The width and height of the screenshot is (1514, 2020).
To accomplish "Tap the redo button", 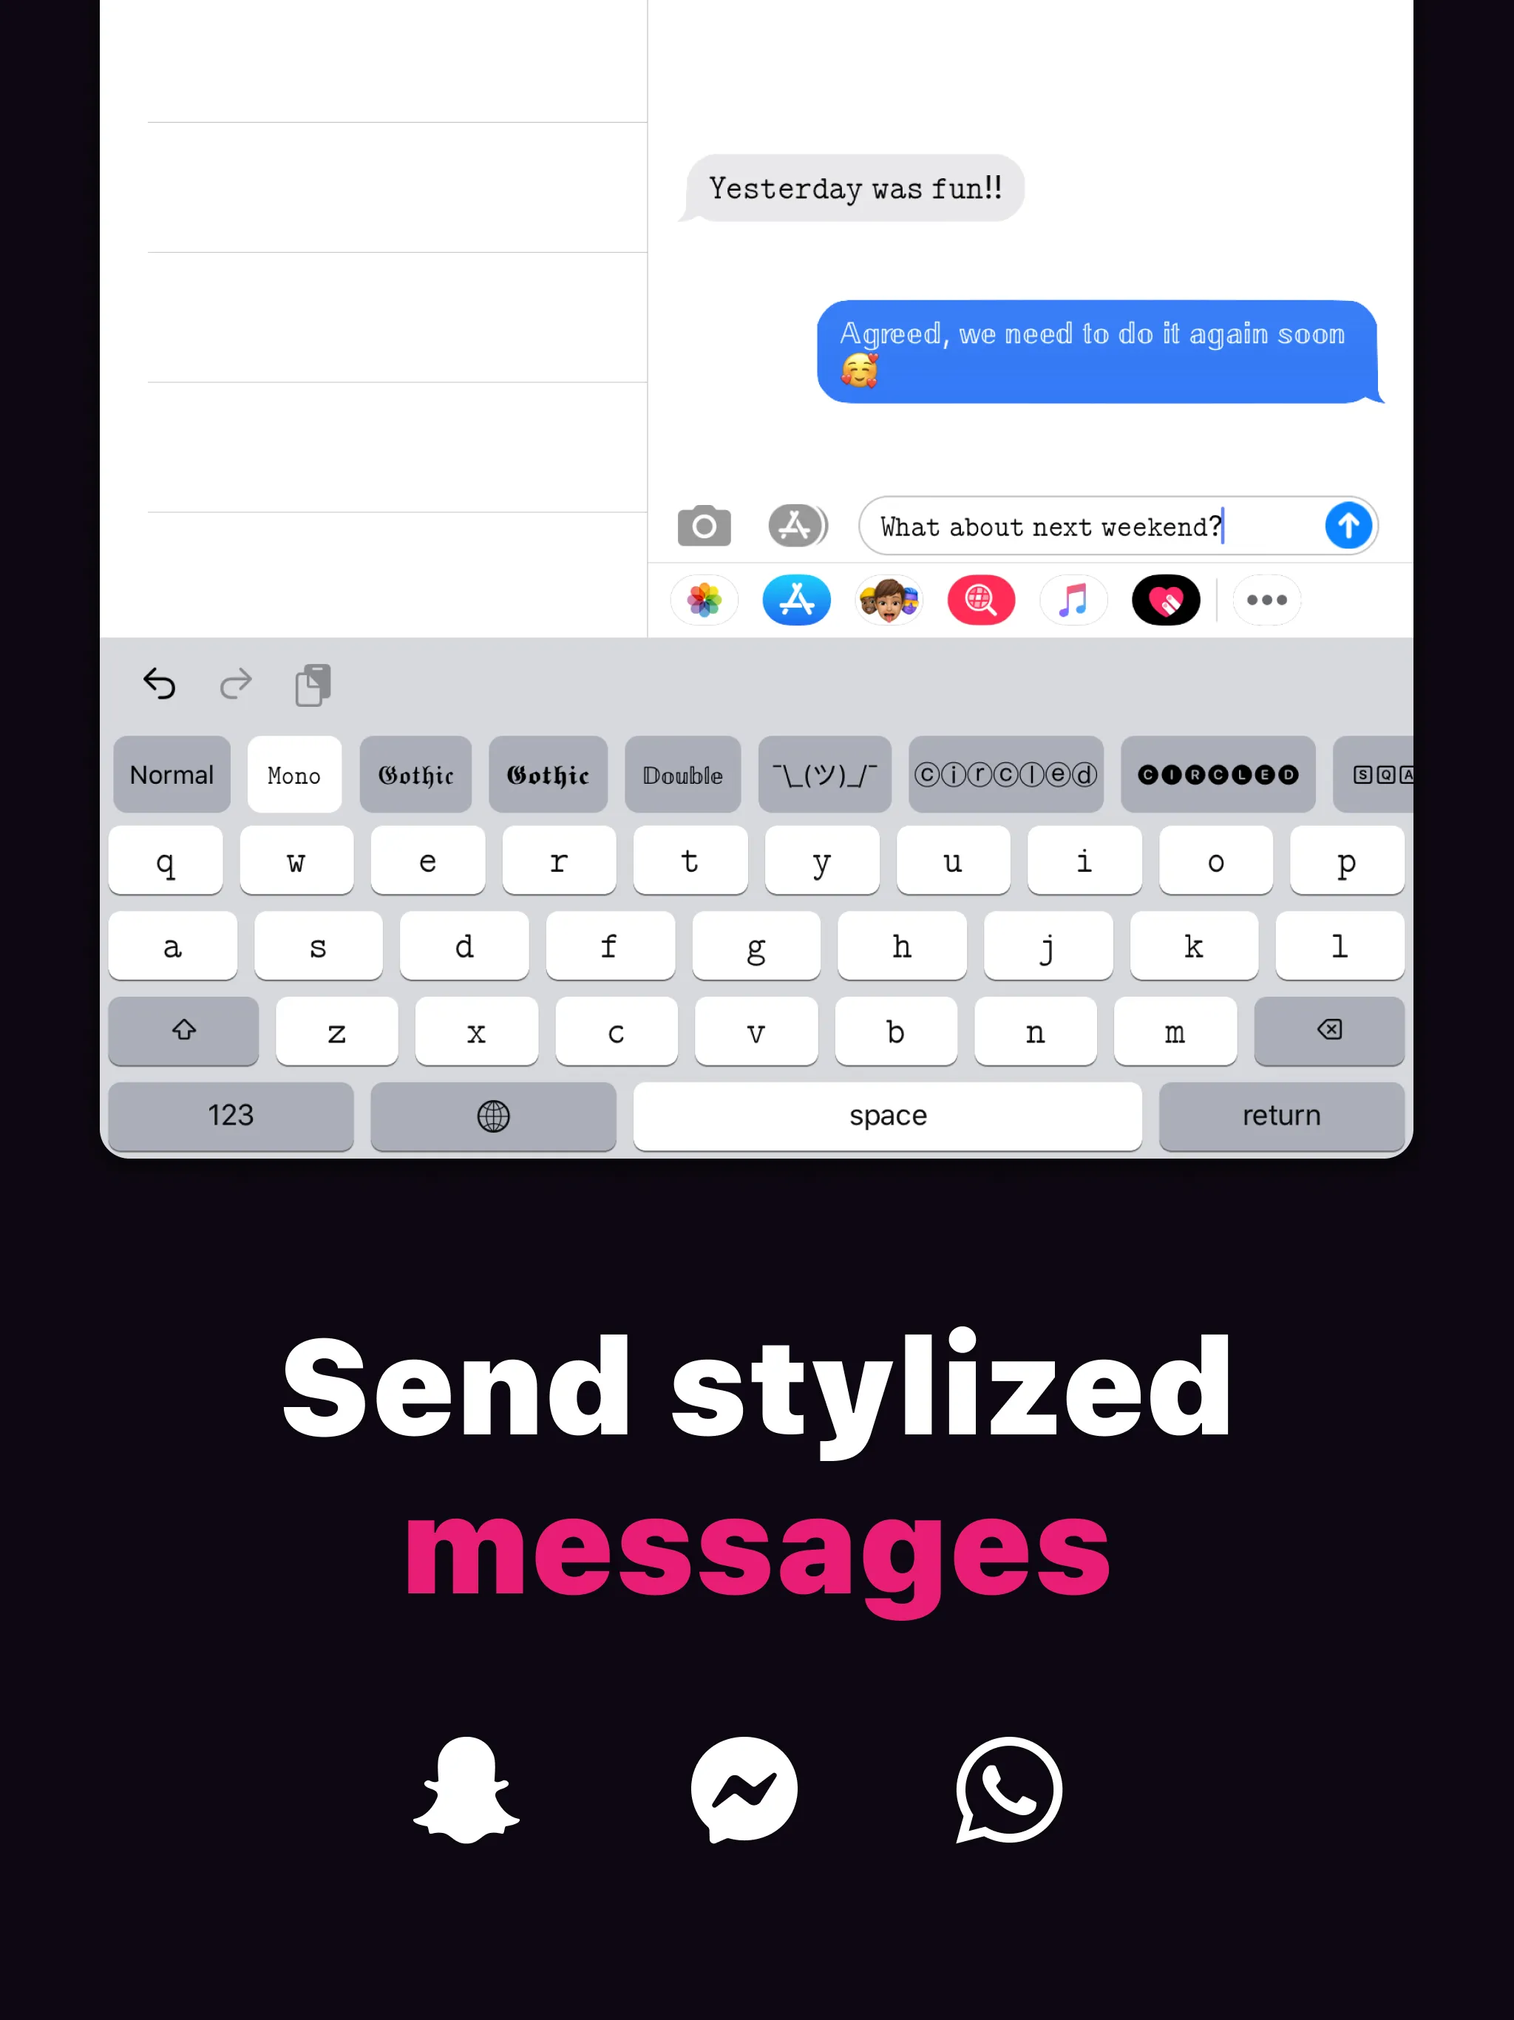I will [x=235, y=684].
